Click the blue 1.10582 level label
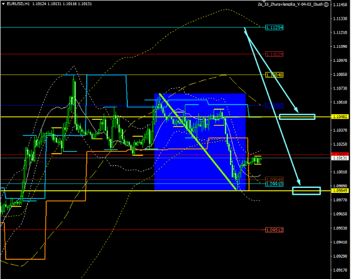Image resolution: width=351 pixels, height=279 pixels. click(x=274, y=106)
